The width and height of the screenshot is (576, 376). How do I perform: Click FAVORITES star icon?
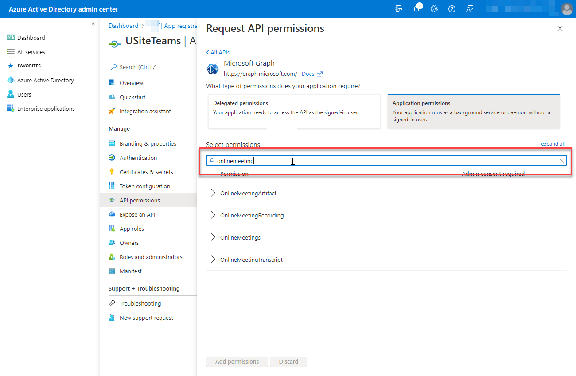click(x=11, y=66)
